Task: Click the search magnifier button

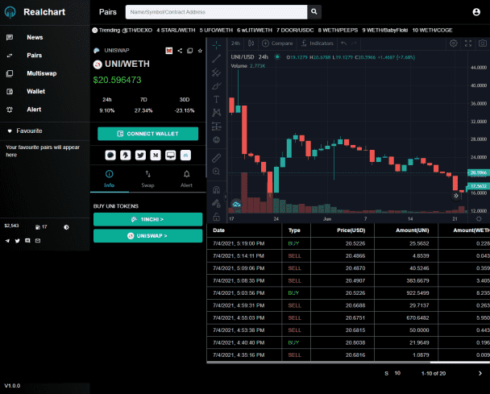Action: pyautogui.click(x=314, y=12)
